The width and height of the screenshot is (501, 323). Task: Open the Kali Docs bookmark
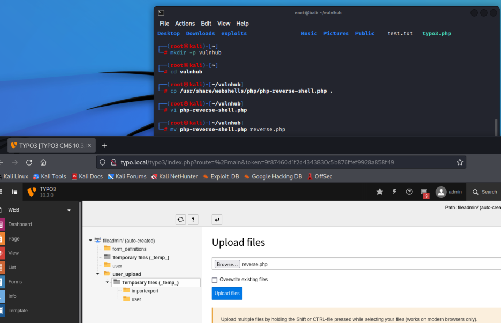click(87, 176)
